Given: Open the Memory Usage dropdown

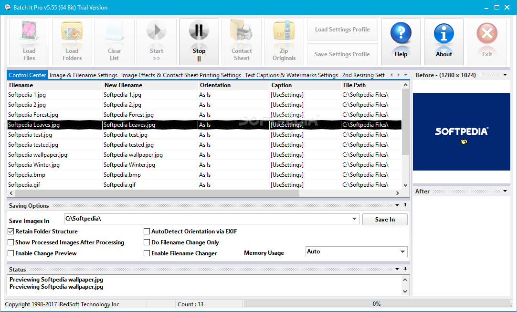Looking at the screenshot, I should point(402,252).
